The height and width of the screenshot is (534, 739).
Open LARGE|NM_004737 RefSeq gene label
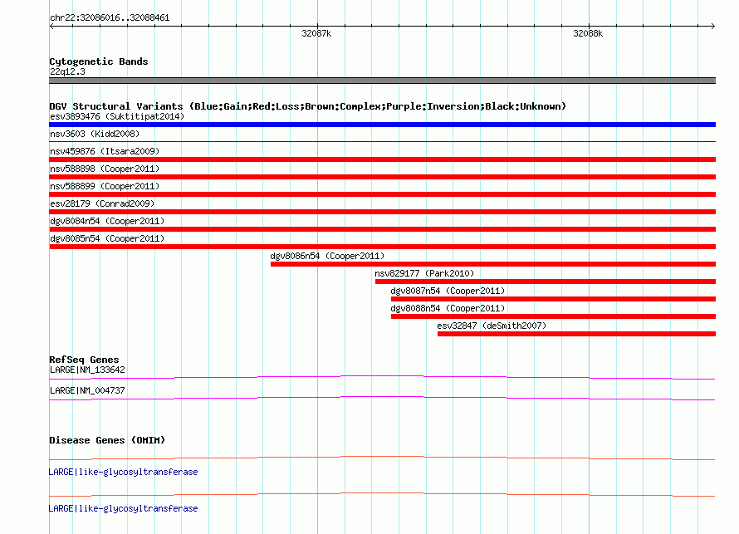[87, 390]
